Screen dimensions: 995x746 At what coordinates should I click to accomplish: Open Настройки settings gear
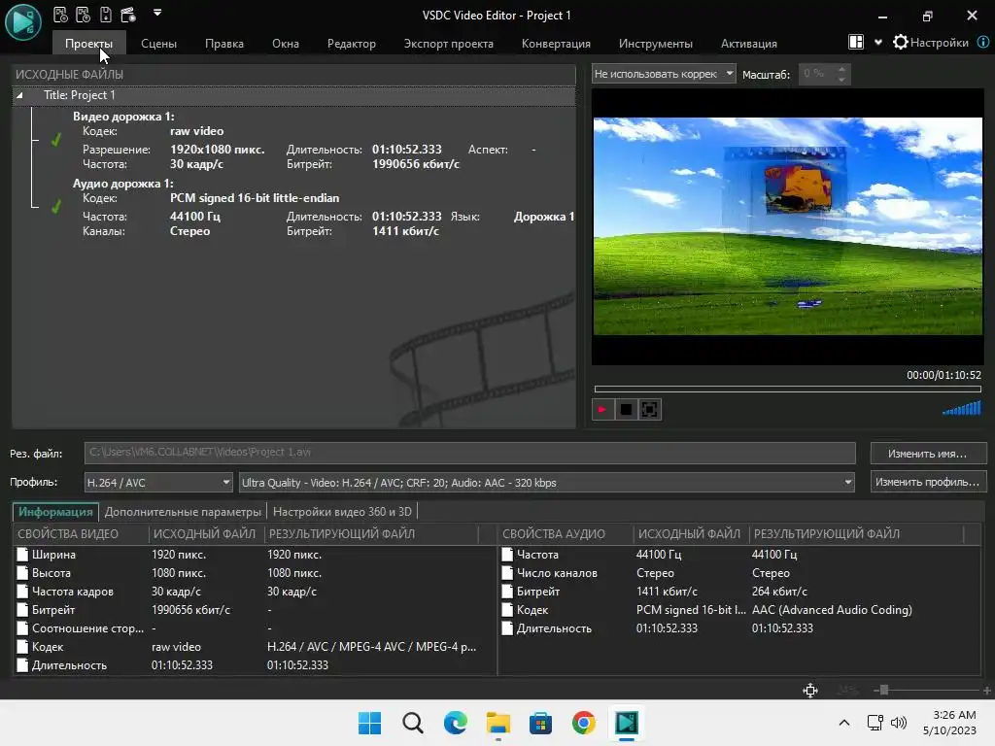[x=931, y=43]
